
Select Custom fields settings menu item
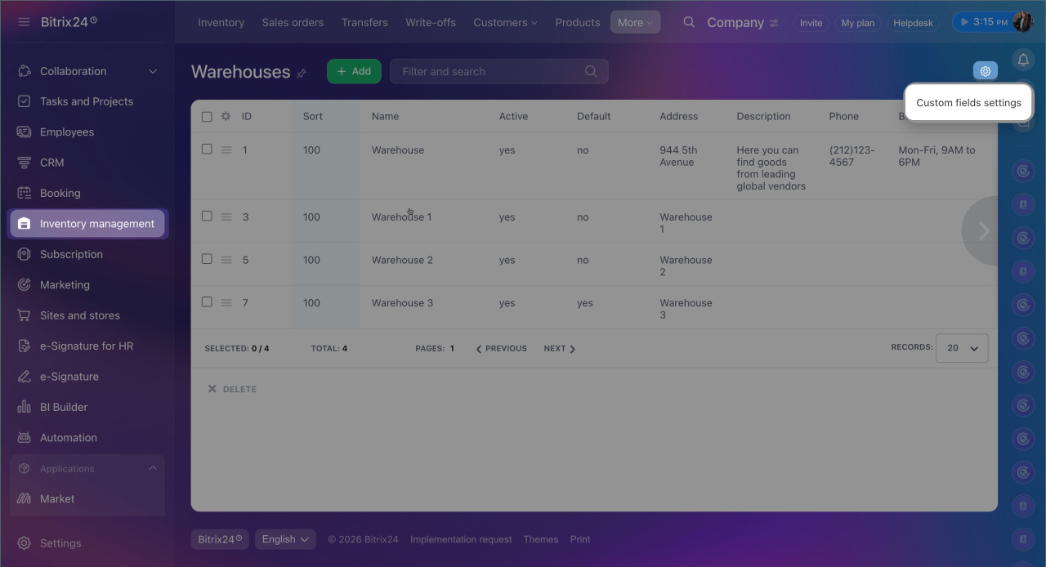pyautogui.click(x=968, y=103)
